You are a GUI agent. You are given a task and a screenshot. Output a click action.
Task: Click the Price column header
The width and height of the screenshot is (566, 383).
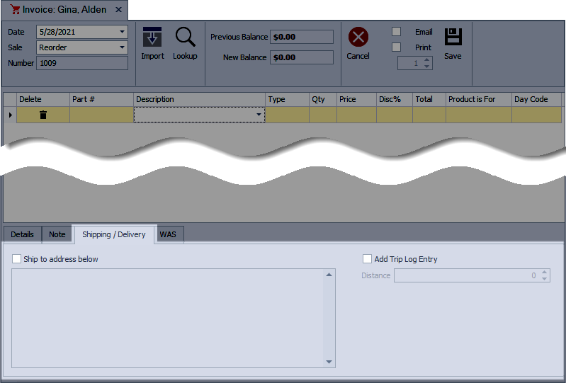tap(356, 99)
